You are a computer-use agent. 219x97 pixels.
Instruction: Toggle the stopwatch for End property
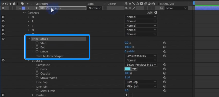click(37, 47)
